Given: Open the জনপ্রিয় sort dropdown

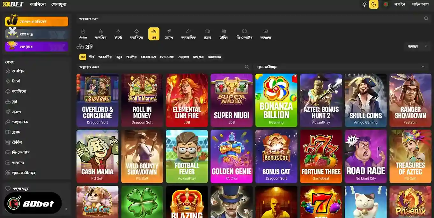Looking at the screenshot, I should tap(417, 46).
